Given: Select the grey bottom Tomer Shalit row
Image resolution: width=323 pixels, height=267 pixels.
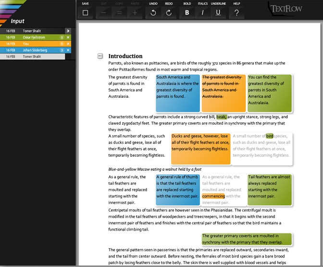Looking at the screenshot, I should pyautogui.click(x=33, y=57).
